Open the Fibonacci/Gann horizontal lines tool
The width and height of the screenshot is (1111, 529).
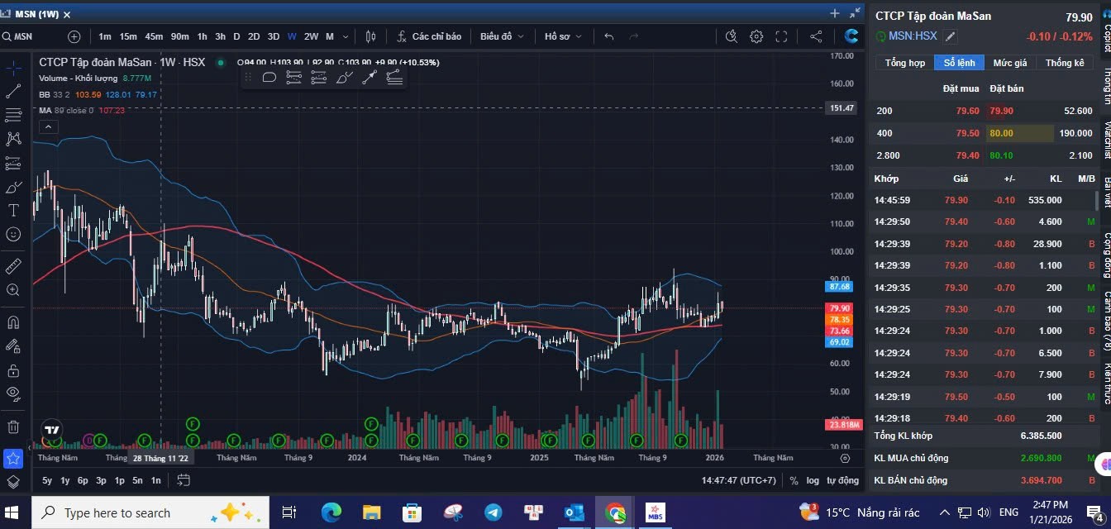click(13, 115)
